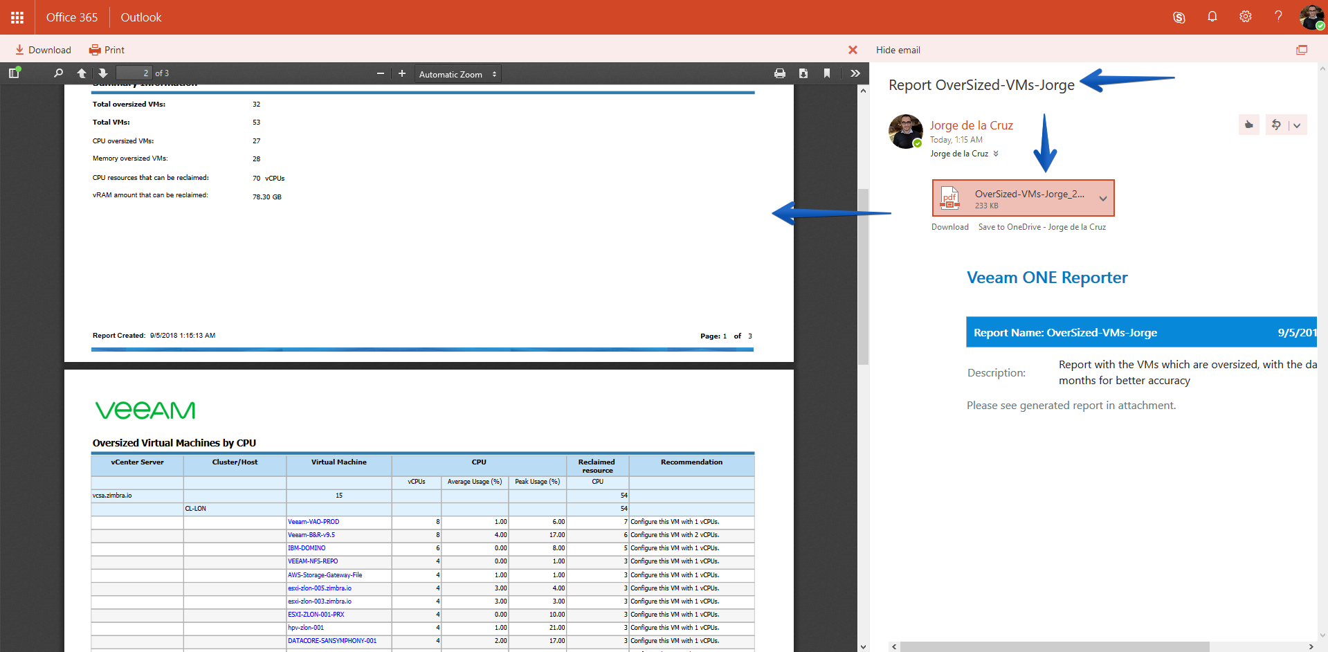This screenshot has height=652, width=1328.
Task: Click the Oversized Virtual Machines by CPU heading
Action: pos(174,443)
